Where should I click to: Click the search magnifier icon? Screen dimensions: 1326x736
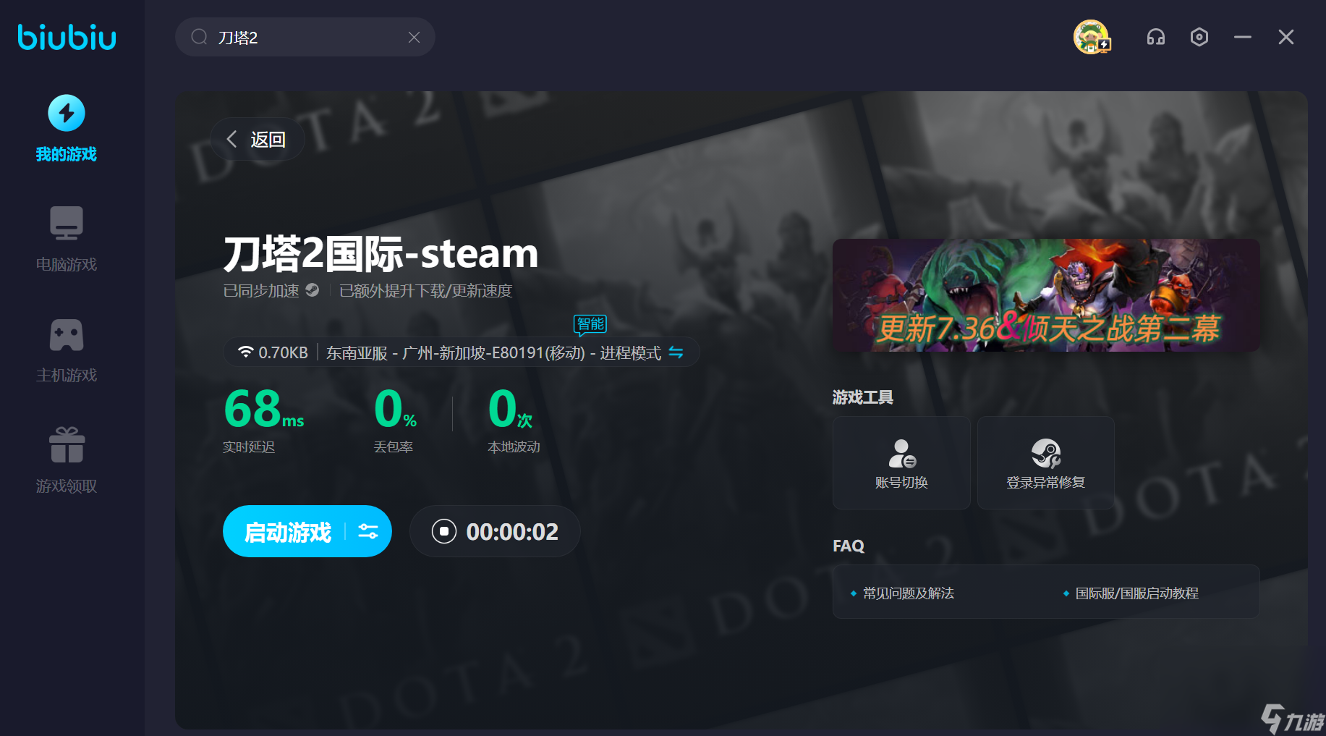[x=199, y=37]
